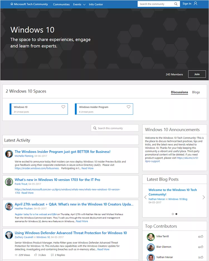The height and width of the screenshot is (261, 209).
Task: Open the Microsoft Tech Community home link
Action: [29, 4]
